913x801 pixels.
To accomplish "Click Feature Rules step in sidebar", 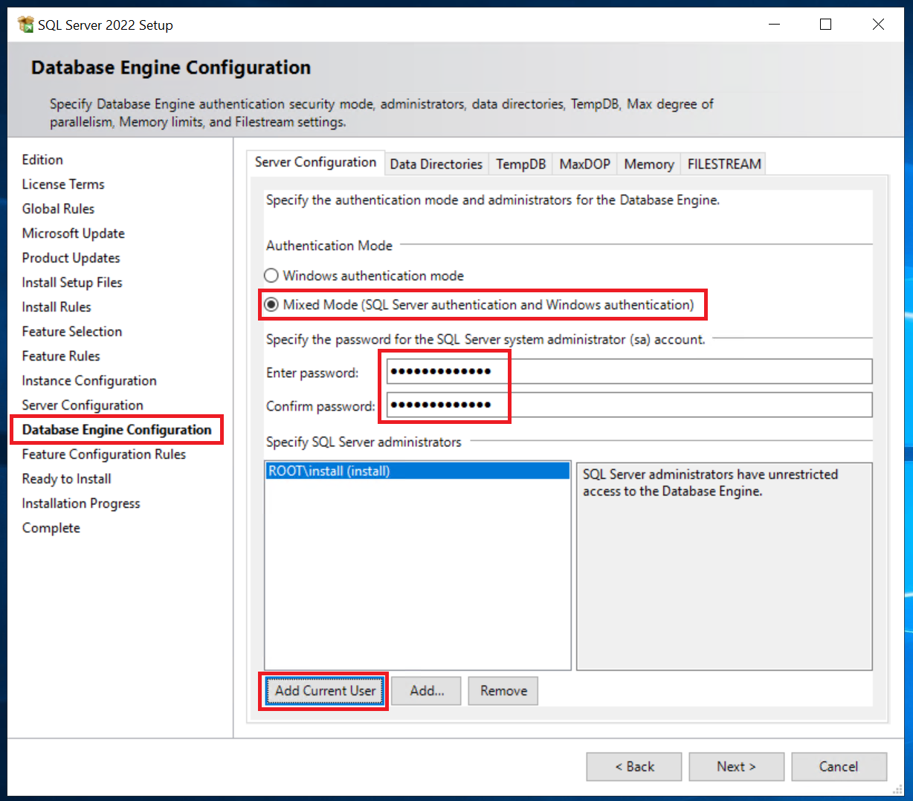I will click(61, 356).
